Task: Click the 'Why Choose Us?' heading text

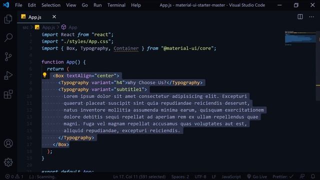Action: [x=147, y=82]
